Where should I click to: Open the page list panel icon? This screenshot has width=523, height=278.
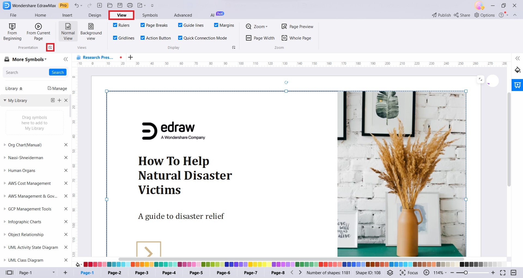coord(10,273)
